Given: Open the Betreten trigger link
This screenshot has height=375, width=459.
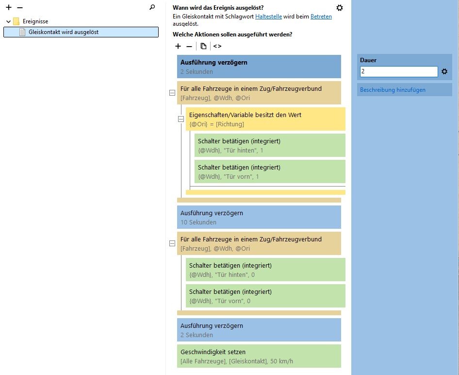Looking at the screenshot, I should pyautogui.click(x=321, y=17).
